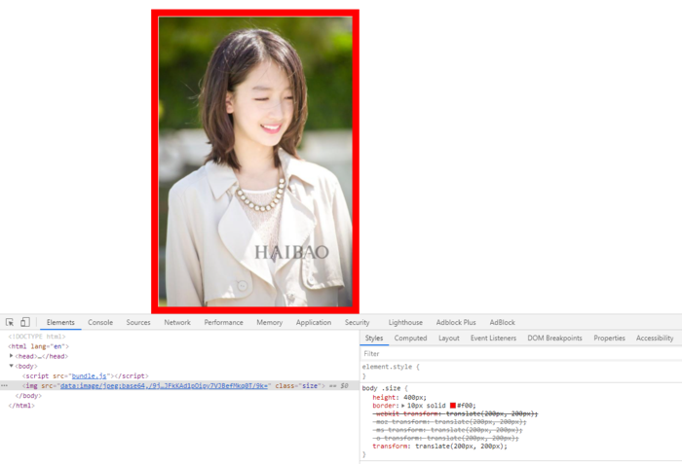Open the Sources tab
This screenshot has width=682, height=464.
click(138, 322)
